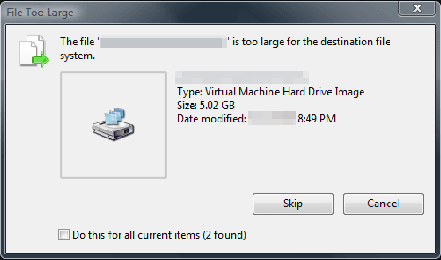Close the File Too Large dialog
Image resolution: width=441 pixels, height=260 pixels.
pyautogui.click(x=417, y=8)
